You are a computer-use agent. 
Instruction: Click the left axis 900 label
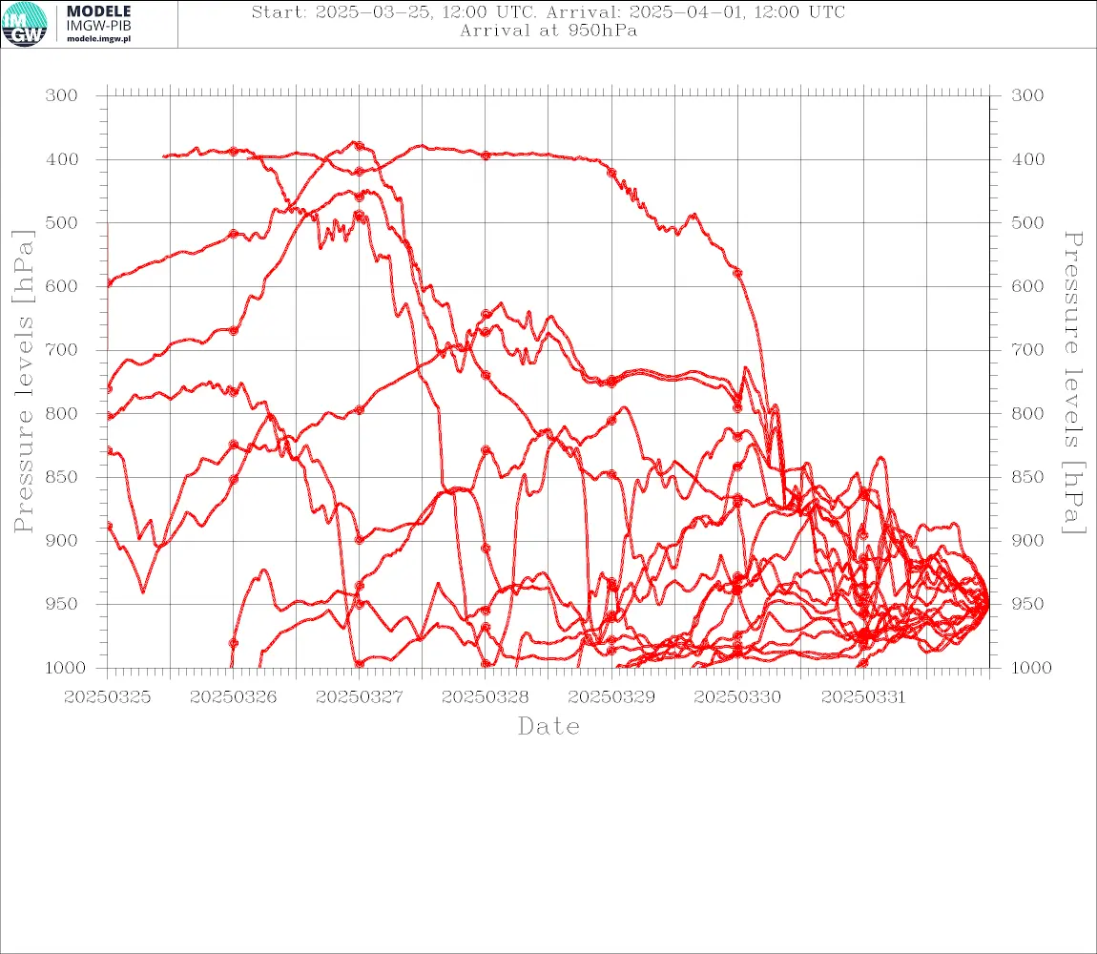[x=62, y=540]
